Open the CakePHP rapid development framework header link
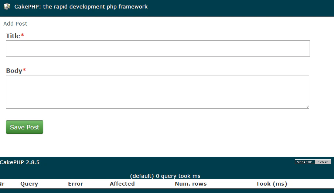The height and width of the screenshot is (193, 334). click(x=81, y=7)
